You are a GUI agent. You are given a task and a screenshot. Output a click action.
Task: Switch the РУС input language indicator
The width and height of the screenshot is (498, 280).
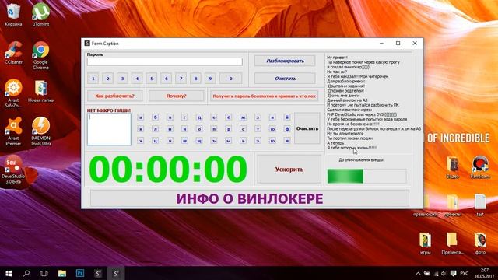(x=464, y=273)
